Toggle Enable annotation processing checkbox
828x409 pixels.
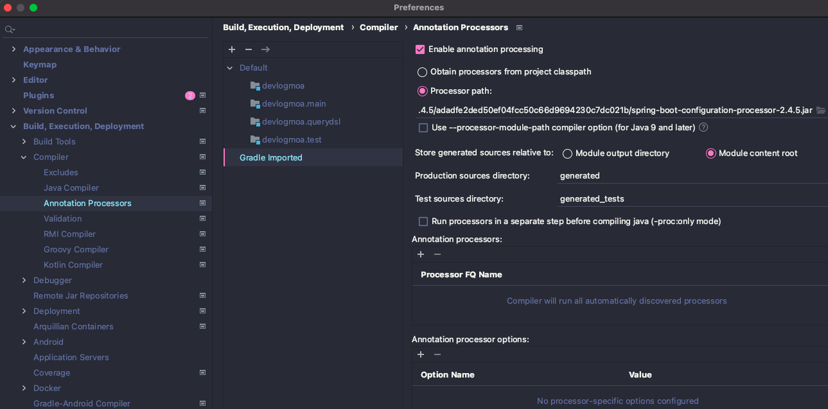coord(421,49)
